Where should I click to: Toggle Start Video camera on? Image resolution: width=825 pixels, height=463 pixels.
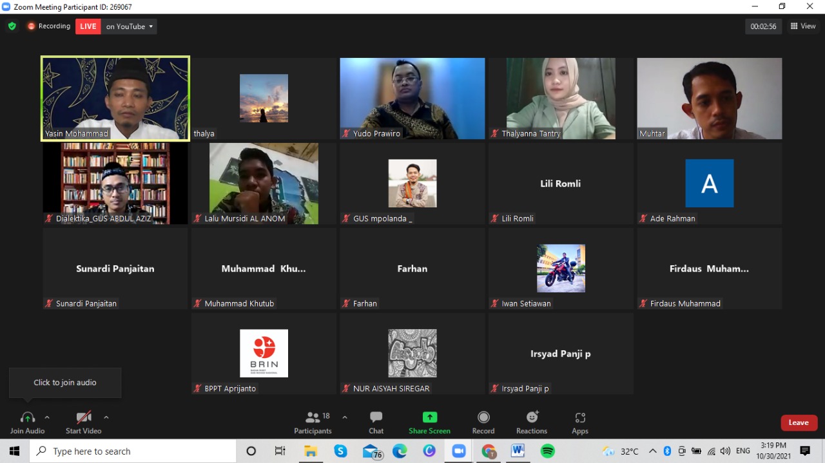point(84,418)
